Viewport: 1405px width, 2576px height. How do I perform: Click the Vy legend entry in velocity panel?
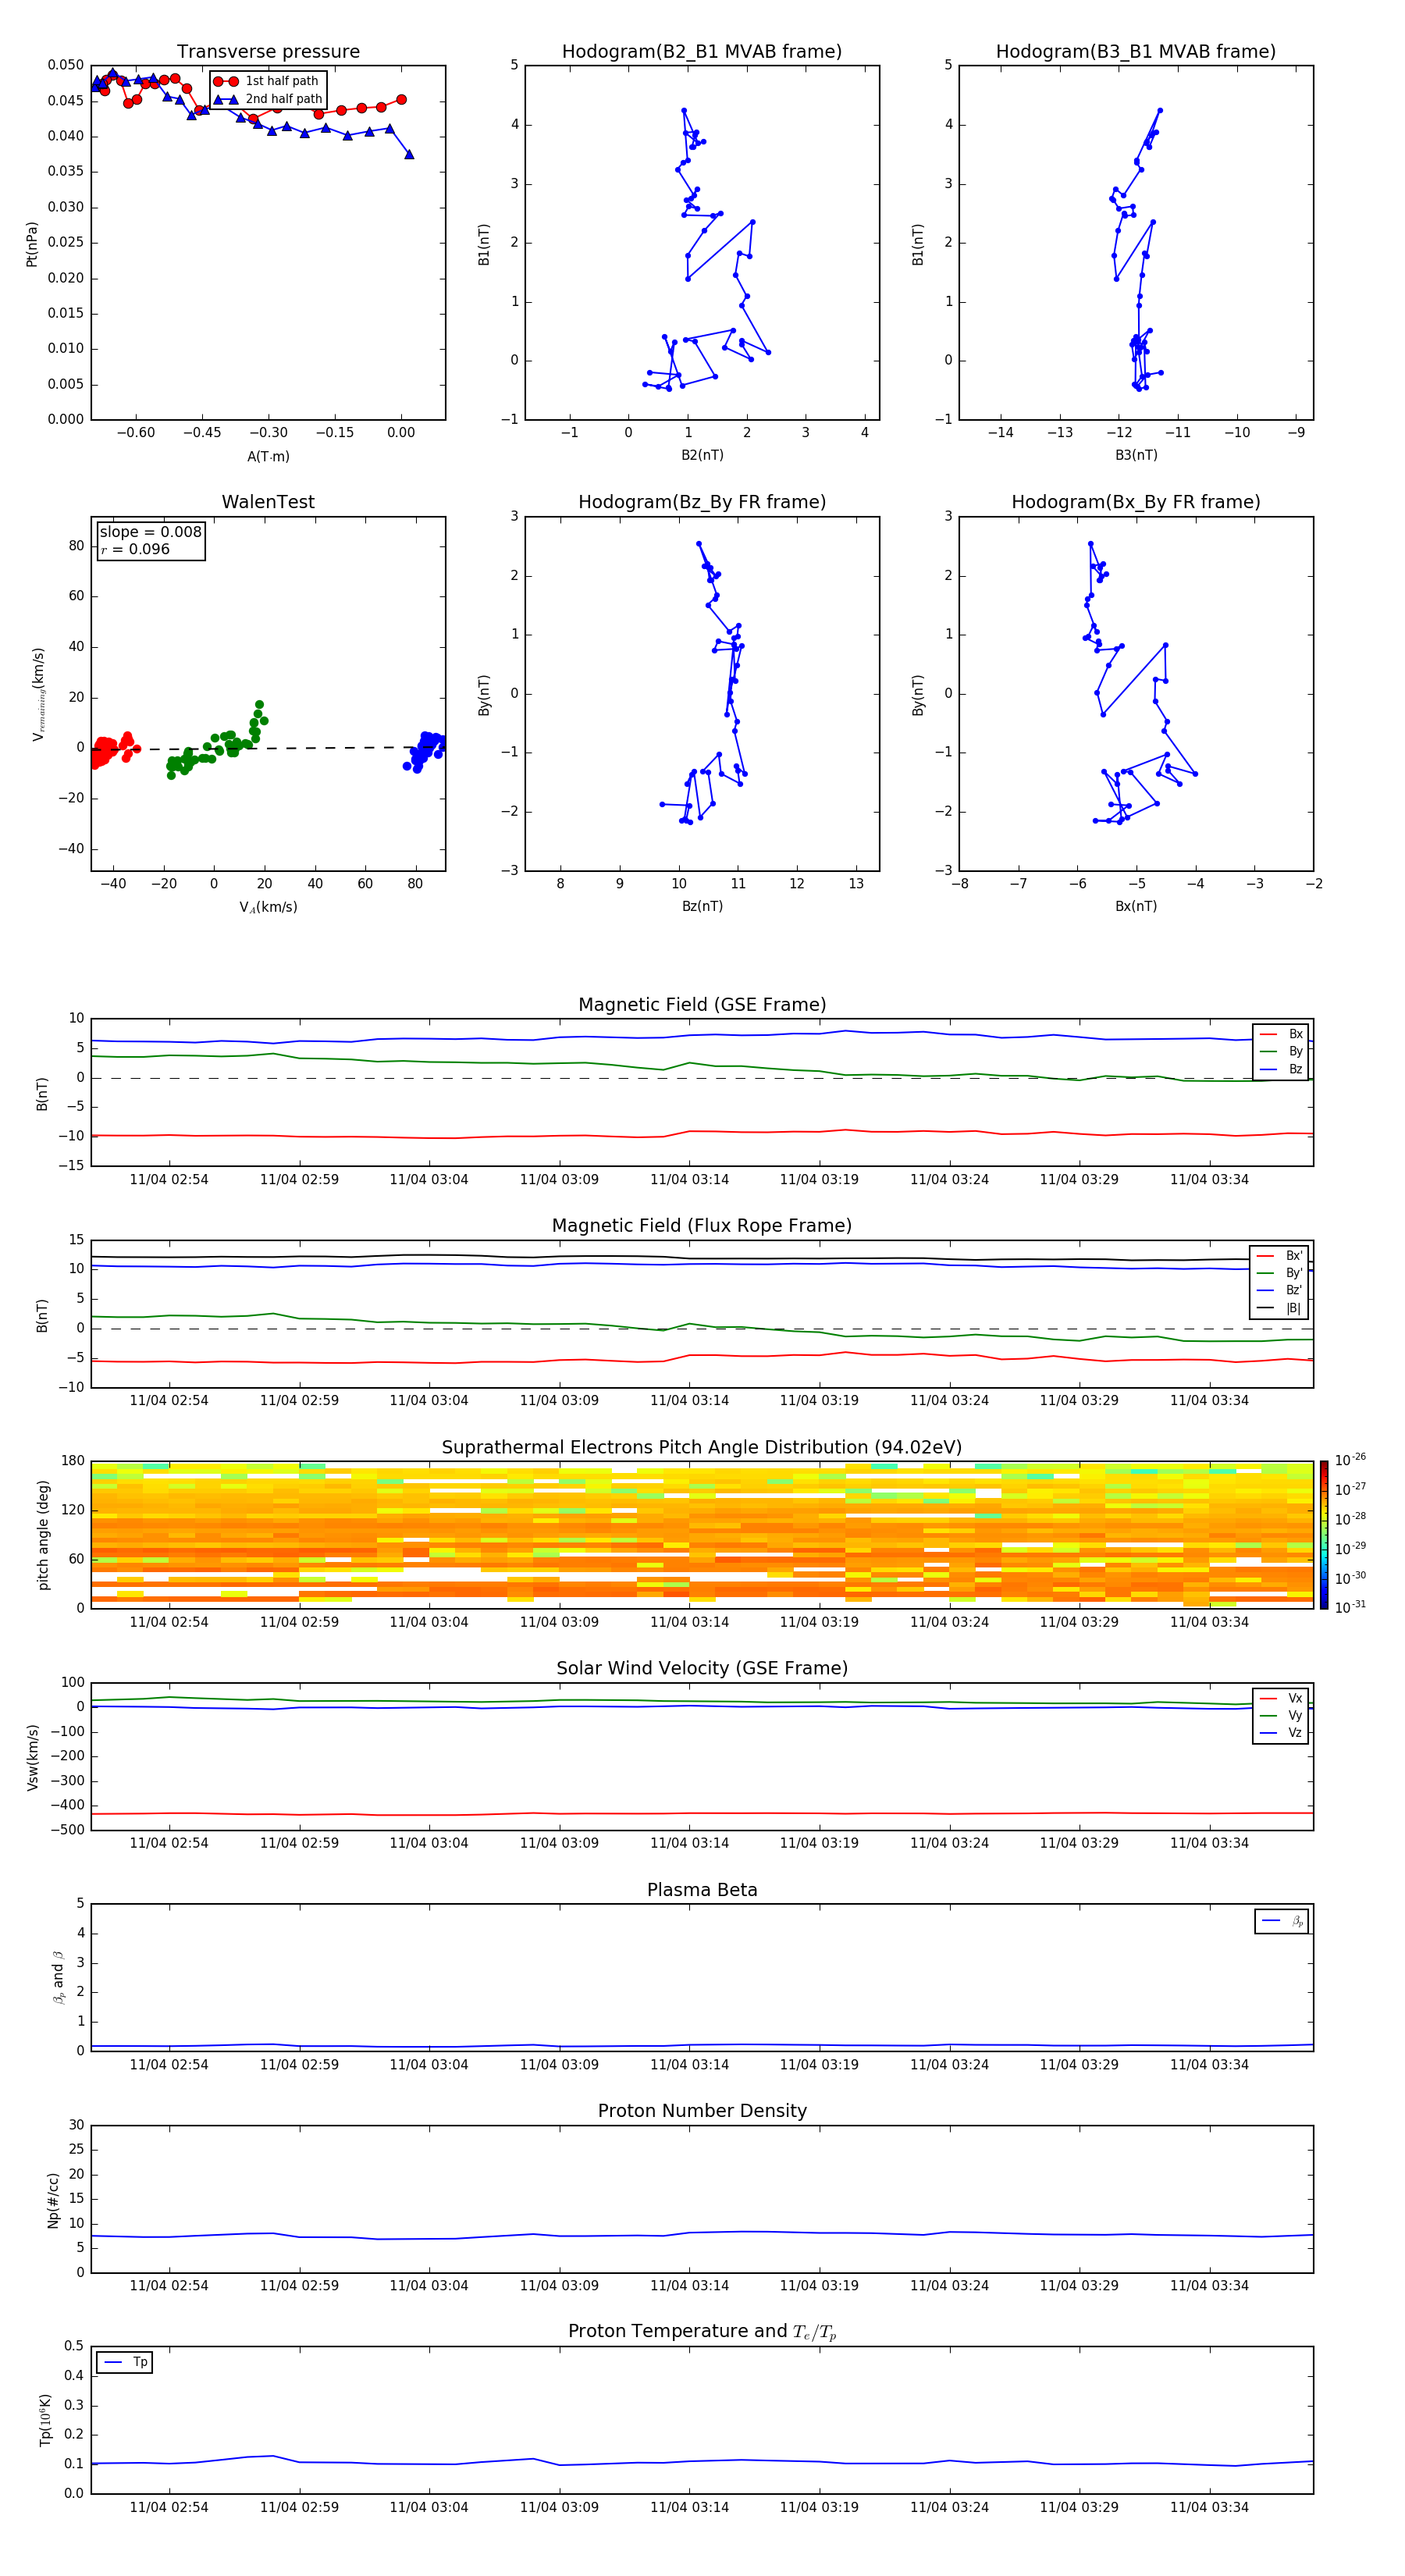point(1281,1716)
